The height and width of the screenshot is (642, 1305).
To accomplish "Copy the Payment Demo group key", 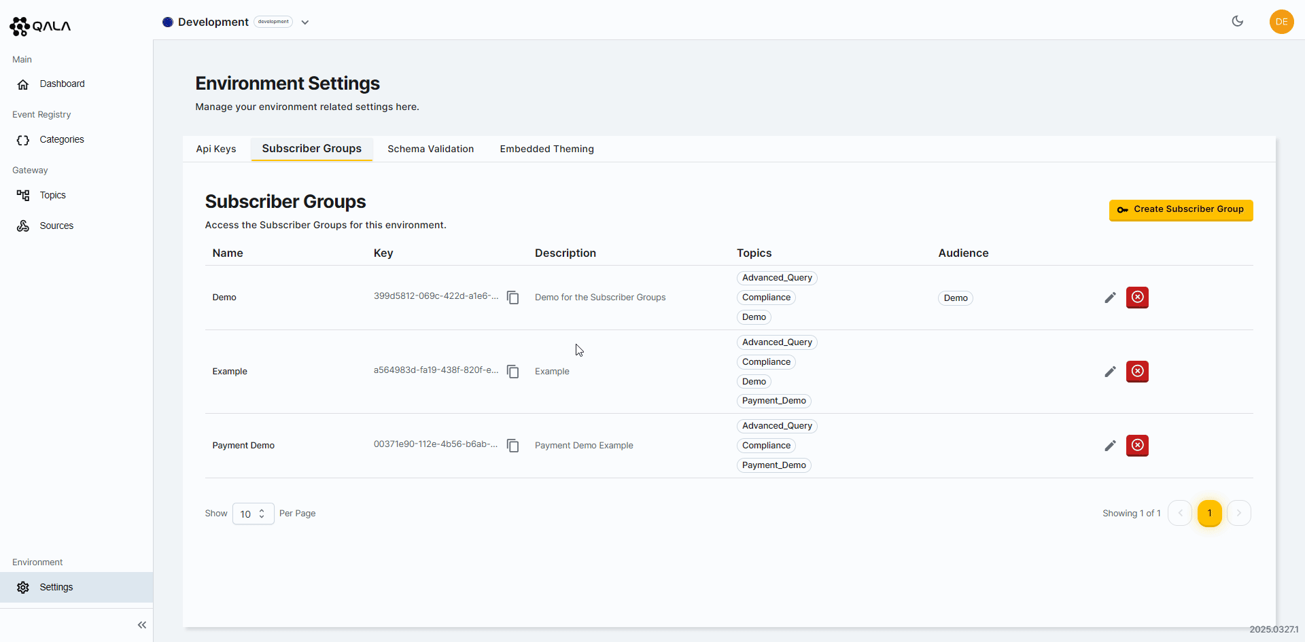I will [x=513, y=446].
